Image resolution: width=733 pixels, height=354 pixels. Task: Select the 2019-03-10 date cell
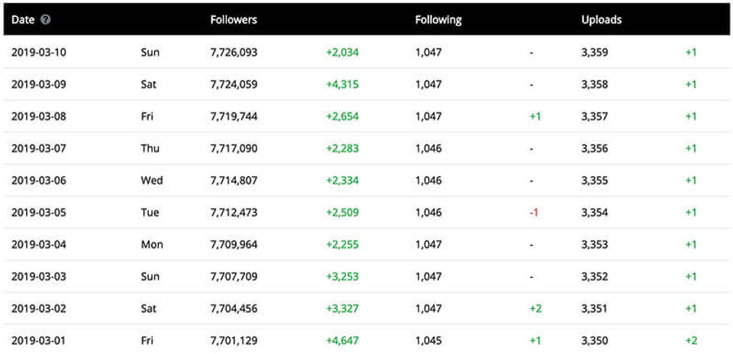point(39,53)
